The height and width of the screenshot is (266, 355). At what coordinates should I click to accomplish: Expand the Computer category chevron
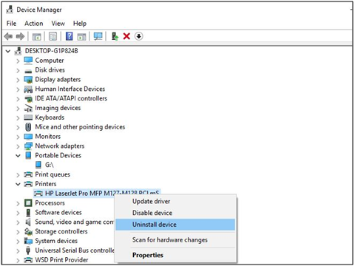coord(18,61)
